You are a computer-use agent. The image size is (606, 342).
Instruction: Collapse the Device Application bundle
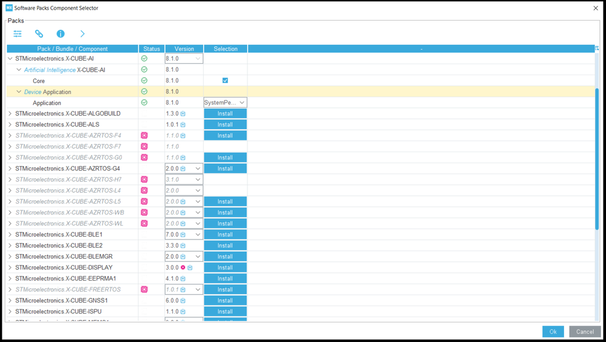tap(19, 92)
